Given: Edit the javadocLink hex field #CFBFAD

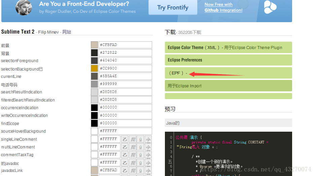Looking at the screenshot, I should click(109, 170).
